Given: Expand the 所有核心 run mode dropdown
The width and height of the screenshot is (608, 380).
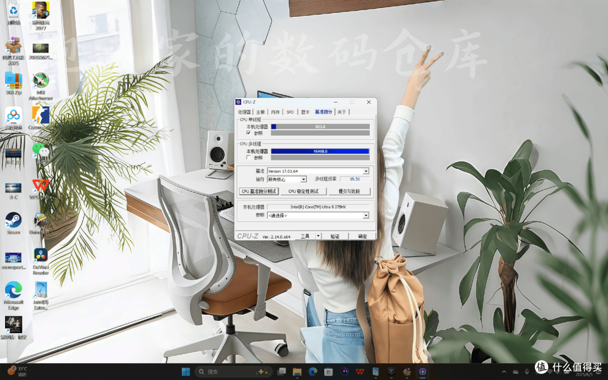Looking at the screenshot, I should (x=303, y=179).
